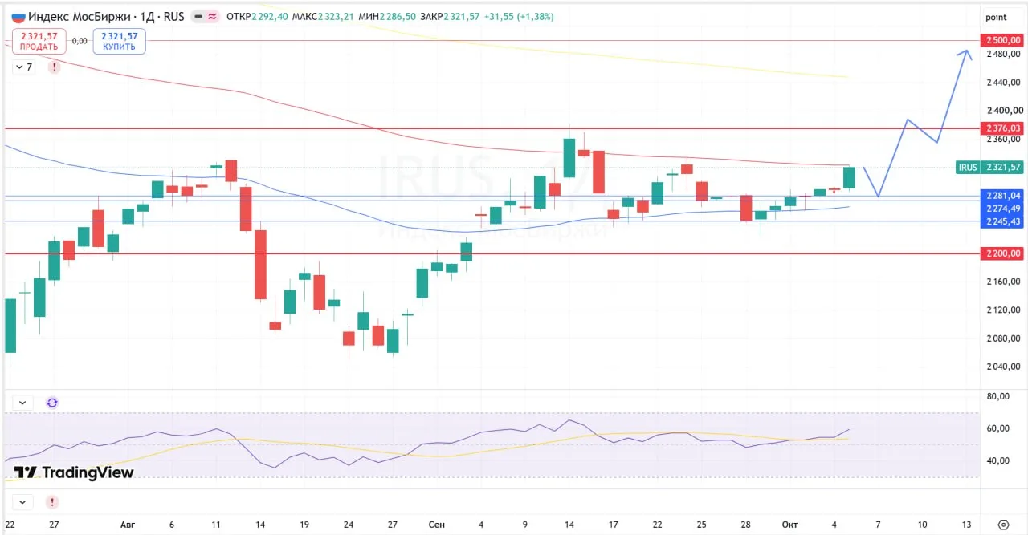
Task: Click the pink approximately-equal icon beside RUS
Action: (x=212, y=17)
